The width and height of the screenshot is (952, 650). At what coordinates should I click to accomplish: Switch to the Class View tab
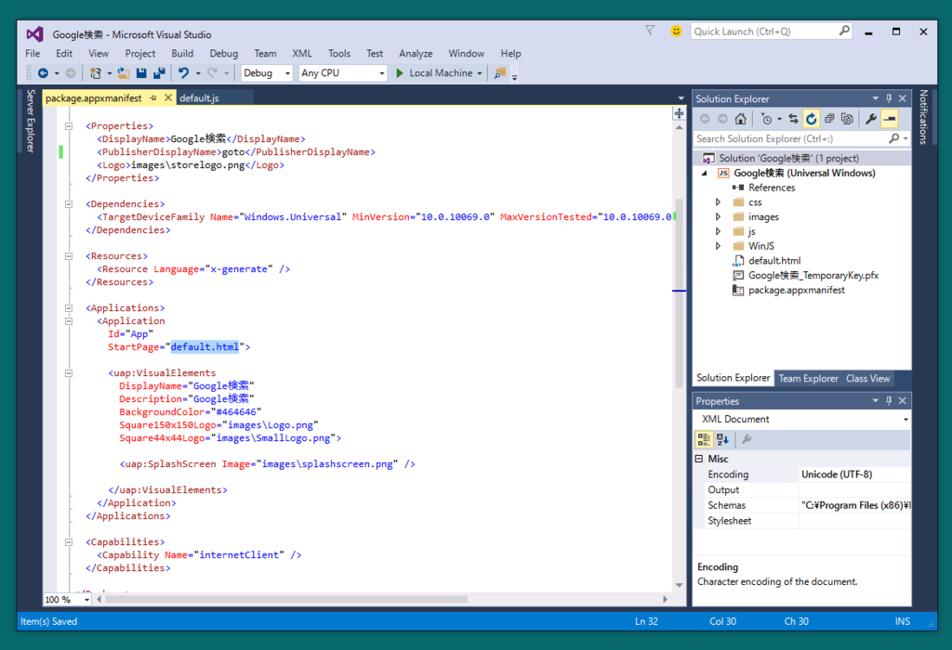pos(867,378)
